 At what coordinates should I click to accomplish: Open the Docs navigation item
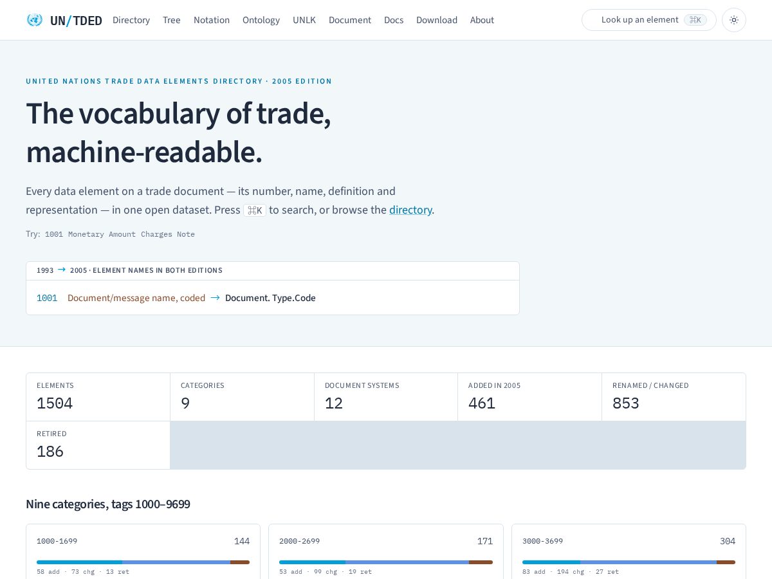click(394, 20)
